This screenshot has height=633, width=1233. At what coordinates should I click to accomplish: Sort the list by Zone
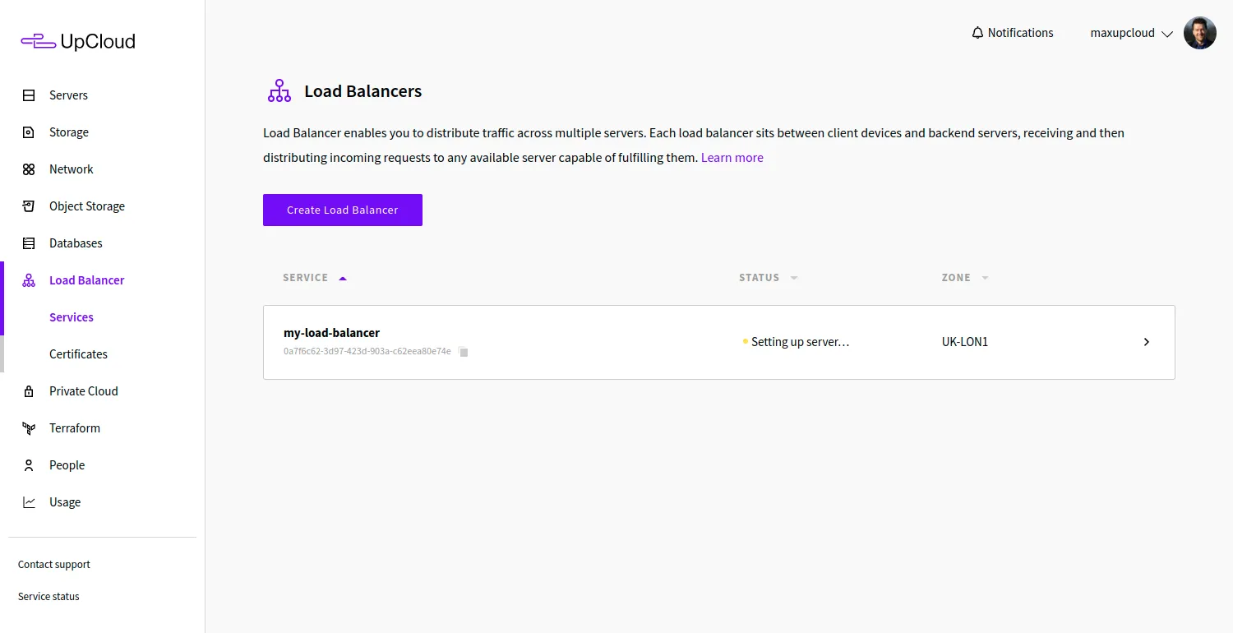(x=965, y=278)
